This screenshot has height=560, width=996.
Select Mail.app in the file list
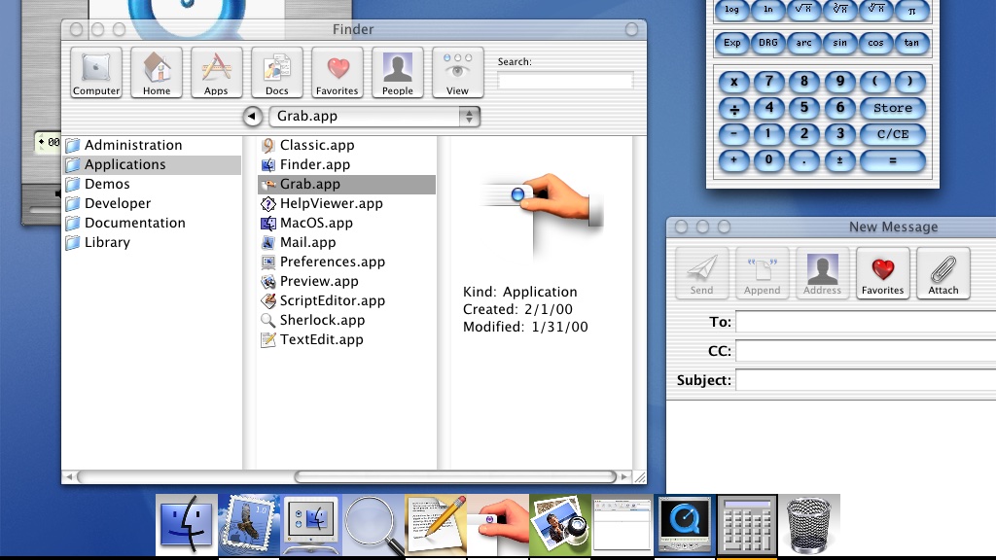(x=347, y=242)
